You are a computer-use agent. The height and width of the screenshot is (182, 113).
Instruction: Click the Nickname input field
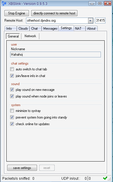pyautogui.click(x=55, y=55)
